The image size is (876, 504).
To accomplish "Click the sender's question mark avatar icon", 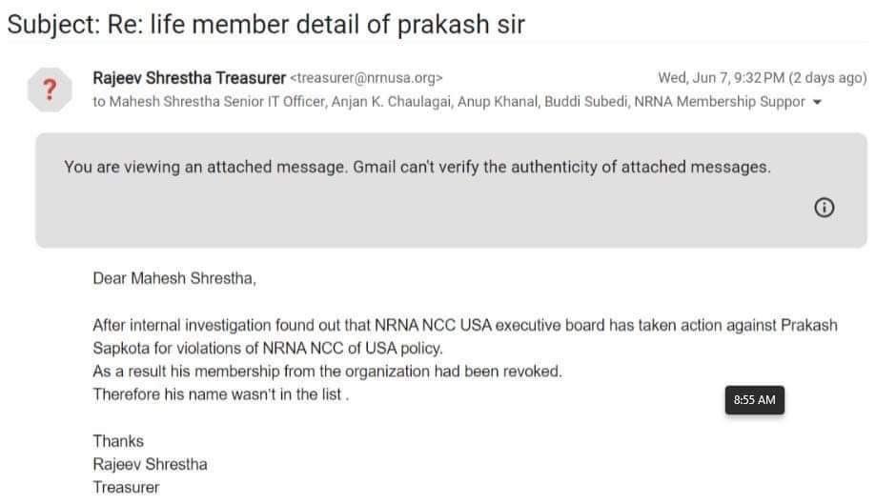I will click(x=51, y=90).
